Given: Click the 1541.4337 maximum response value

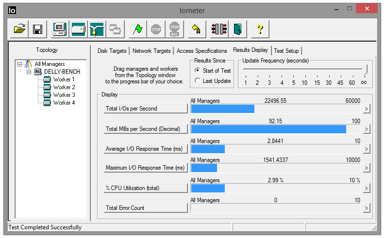Looking at the screenshot, I should point(276,160).
